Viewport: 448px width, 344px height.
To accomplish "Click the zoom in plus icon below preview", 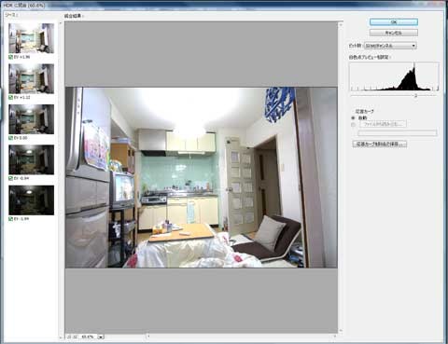I will pos(75,337).
